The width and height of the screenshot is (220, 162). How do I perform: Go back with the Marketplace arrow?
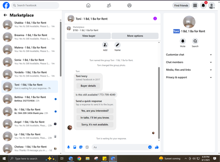click(5, 15)
